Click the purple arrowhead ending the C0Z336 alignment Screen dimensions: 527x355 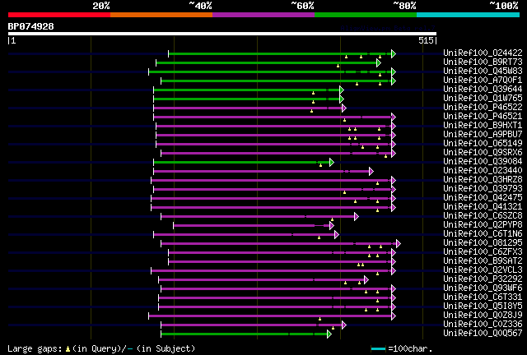[x=344, y=325]
